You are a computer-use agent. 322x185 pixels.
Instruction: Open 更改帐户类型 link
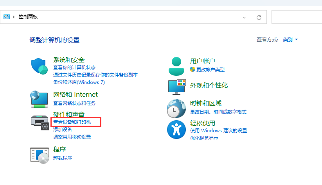pos(210,69)
